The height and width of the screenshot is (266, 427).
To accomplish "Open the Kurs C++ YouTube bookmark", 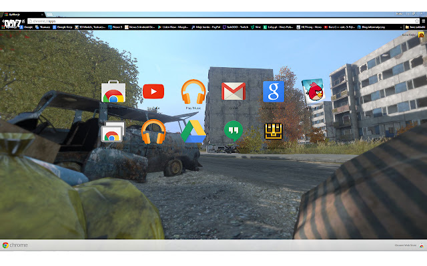I will click(340, 27).
